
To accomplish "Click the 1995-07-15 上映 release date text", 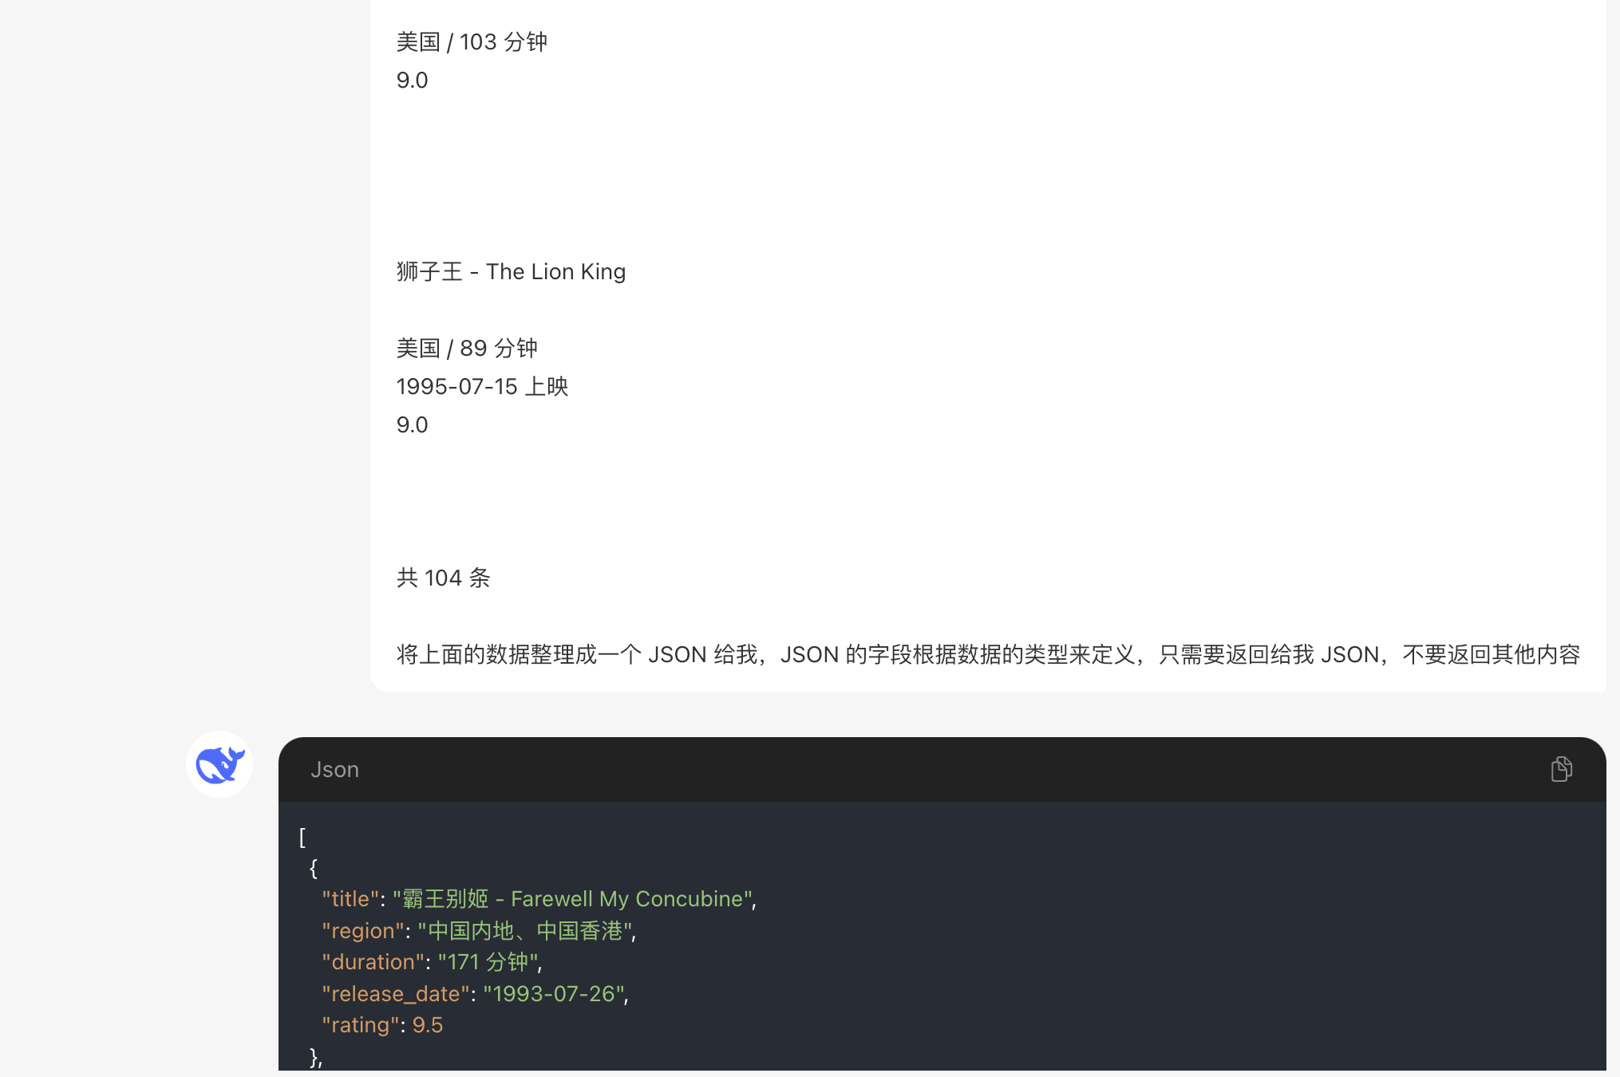I will 482,386.
